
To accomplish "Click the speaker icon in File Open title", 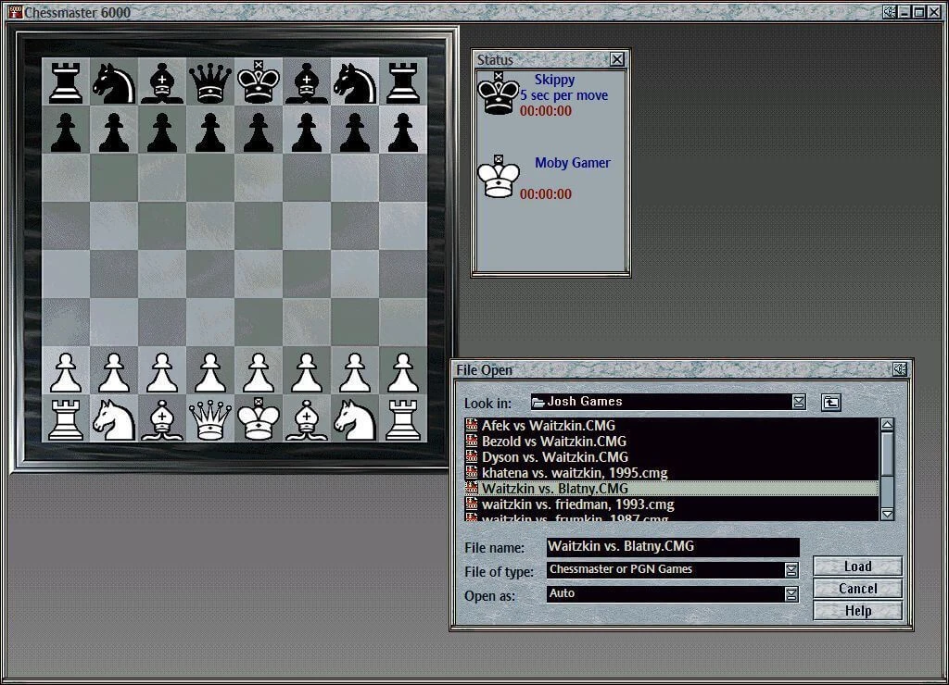I will pos(900,368).
